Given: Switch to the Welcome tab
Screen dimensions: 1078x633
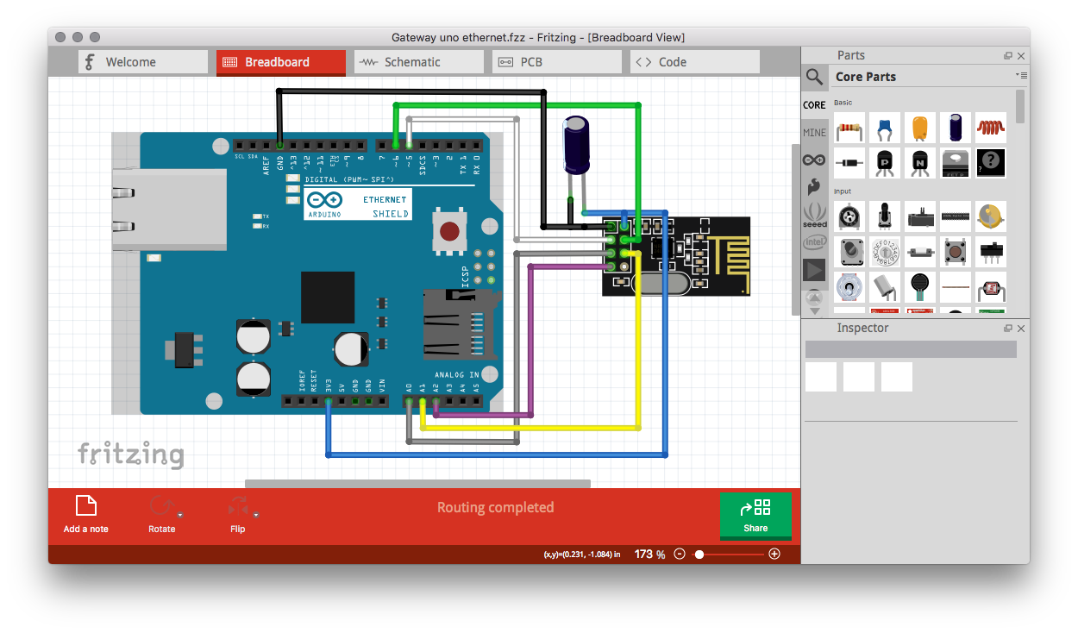Looking at the screenshot, I should [143, 62].
